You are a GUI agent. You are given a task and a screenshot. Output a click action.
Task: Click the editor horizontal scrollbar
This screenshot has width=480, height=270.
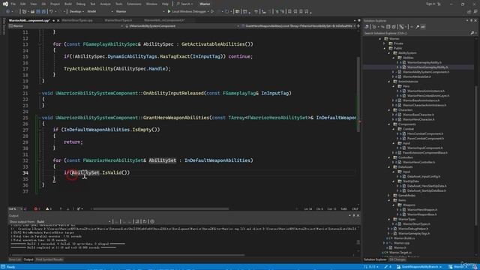coord(160,209)
